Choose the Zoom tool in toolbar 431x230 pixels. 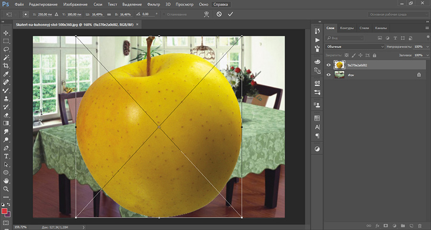(6, 189)
